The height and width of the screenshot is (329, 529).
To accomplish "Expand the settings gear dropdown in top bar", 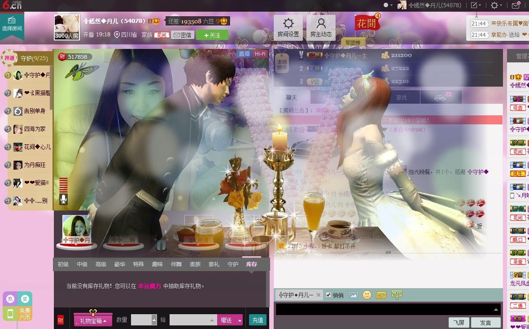I will pos(496,5).
